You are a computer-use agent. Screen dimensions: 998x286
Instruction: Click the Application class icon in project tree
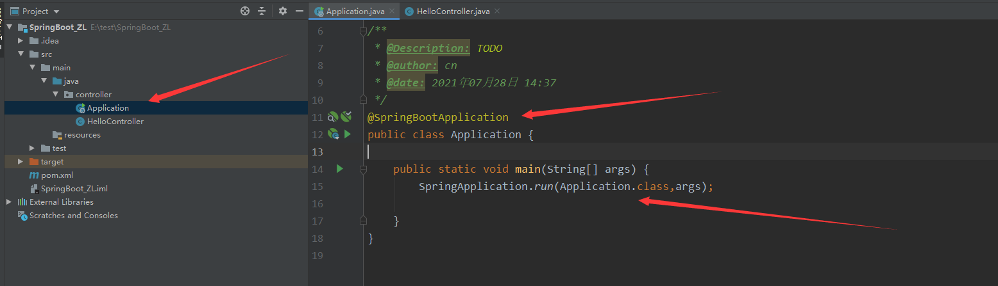[x=80, y=108]
